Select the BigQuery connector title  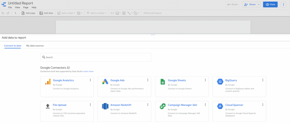(x=231, y=80)
